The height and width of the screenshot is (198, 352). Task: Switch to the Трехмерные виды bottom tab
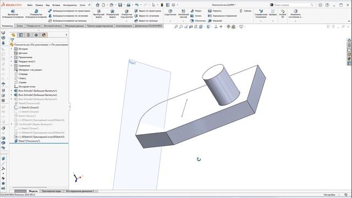[x=51, y=191]
